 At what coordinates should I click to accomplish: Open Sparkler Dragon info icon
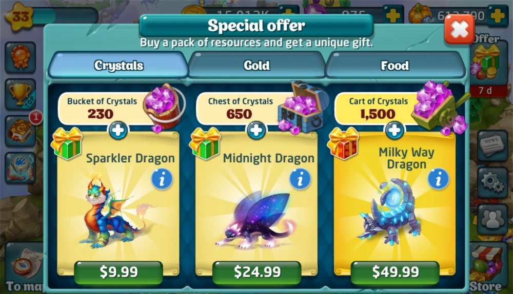162,179
